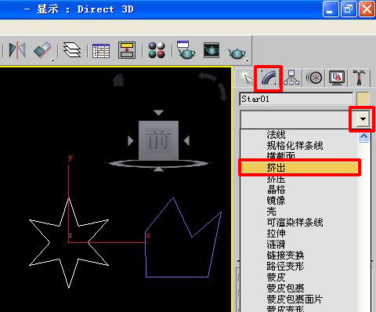Switch to the Utilities hammer tab

359,78
